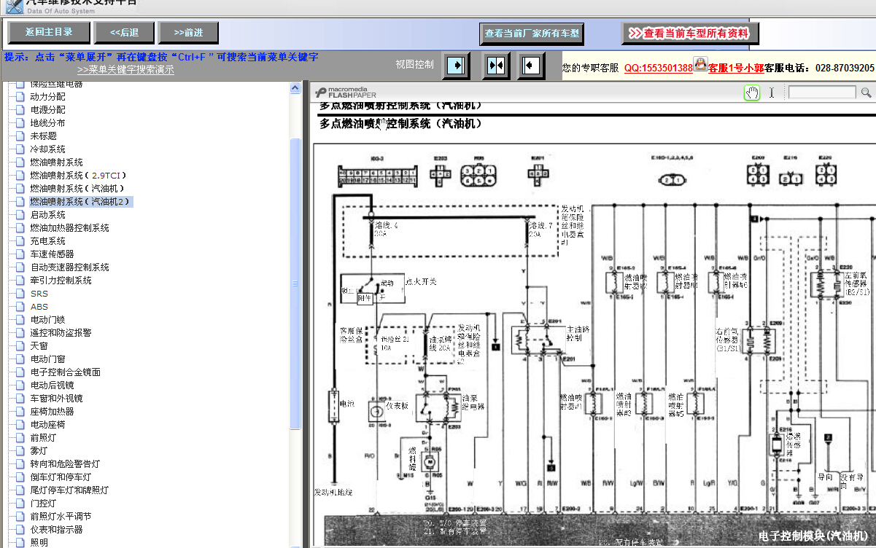This screenshot has width=876, height=548.
Task: Click the QQ:1553501388 link
Action: (x=659, y=68)
